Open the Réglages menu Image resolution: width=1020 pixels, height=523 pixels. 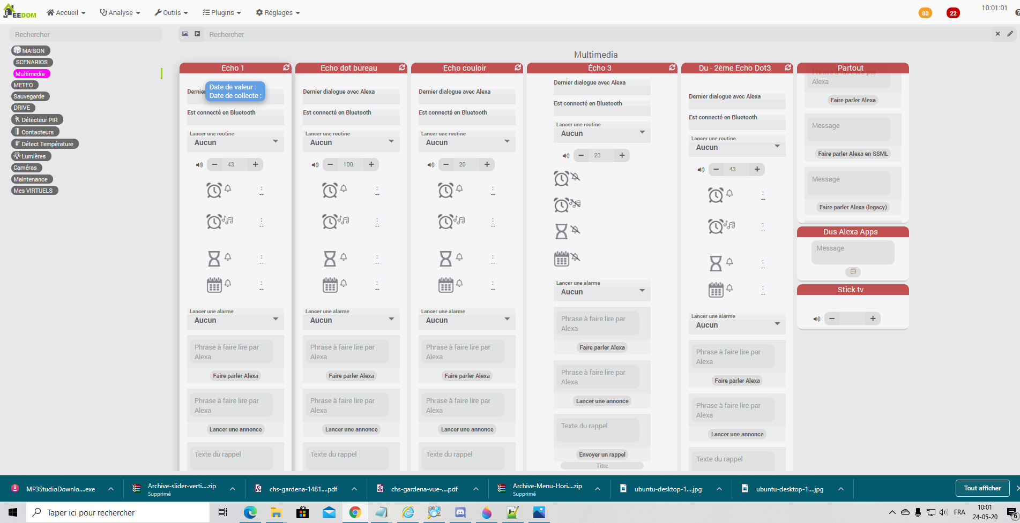[278, 12]
